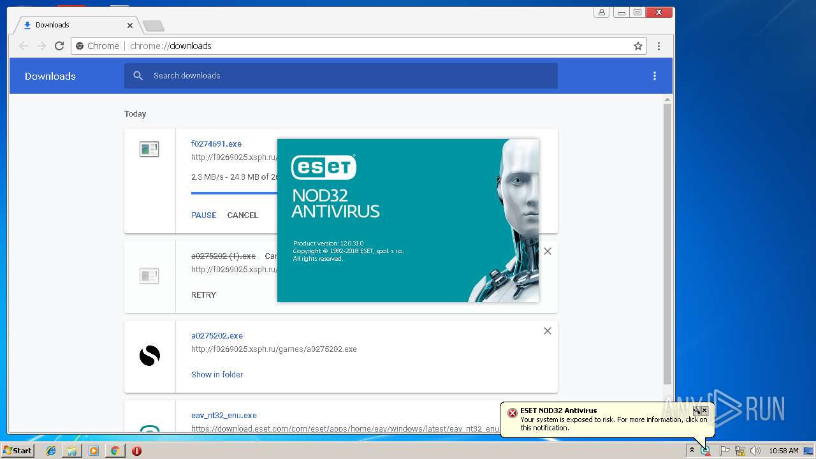
Task: Select the Downloads tab
Action: coord(75,25)
